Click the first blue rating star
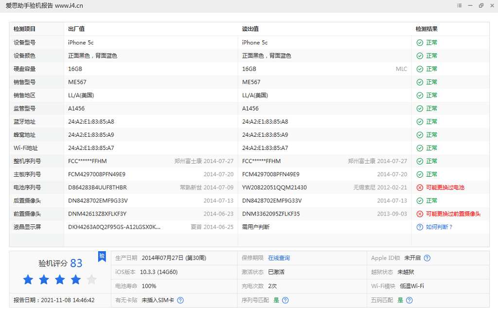 tap(28, 279)
